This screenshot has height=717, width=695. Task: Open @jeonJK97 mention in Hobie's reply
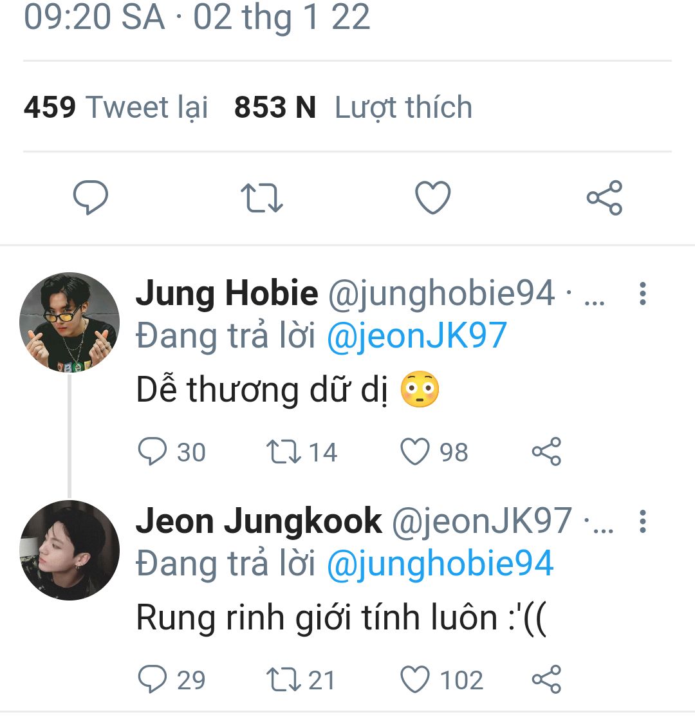click(x=417, y=337)
